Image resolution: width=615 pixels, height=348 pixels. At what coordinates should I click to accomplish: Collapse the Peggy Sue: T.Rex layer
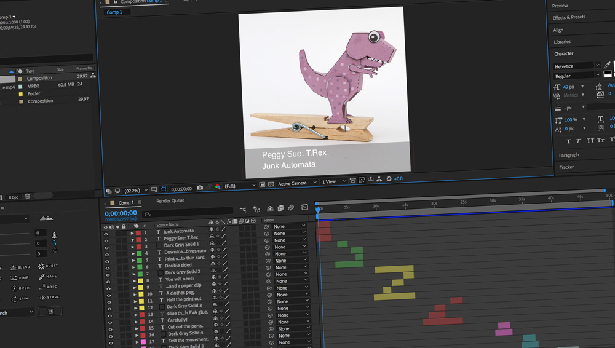tap(133, 240)
